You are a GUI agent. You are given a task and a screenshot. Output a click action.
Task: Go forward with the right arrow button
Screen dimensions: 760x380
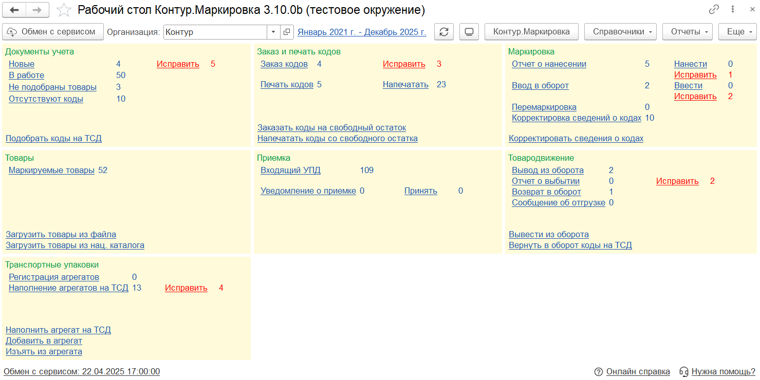pyautogui.click(x=38, y=10)
